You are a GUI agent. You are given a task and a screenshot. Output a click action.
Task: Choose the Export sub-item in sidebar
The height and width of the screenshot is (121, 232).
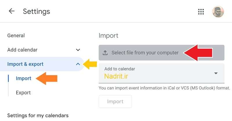coord(23,93)
